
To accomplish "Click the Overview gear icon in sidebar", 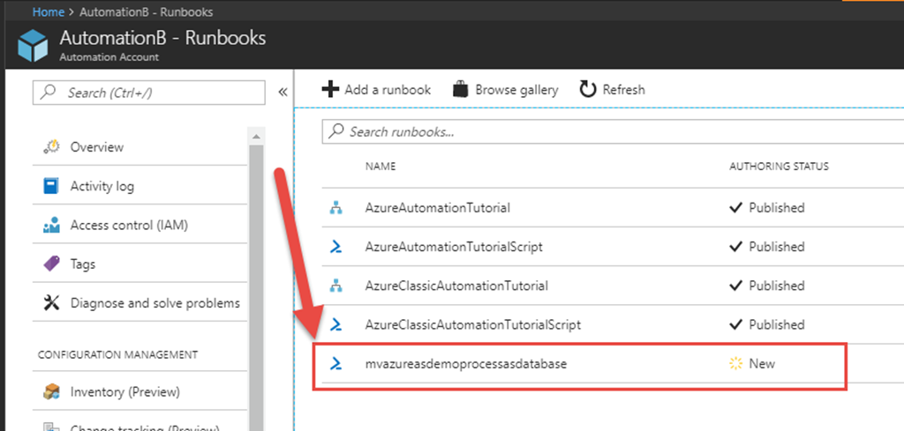I will click(x=51, y=147).
